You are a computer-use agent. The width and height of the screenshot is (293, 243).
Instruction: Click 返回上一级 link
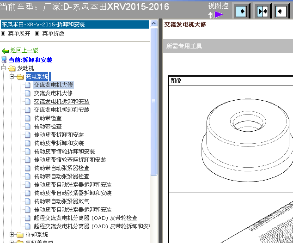24,50
